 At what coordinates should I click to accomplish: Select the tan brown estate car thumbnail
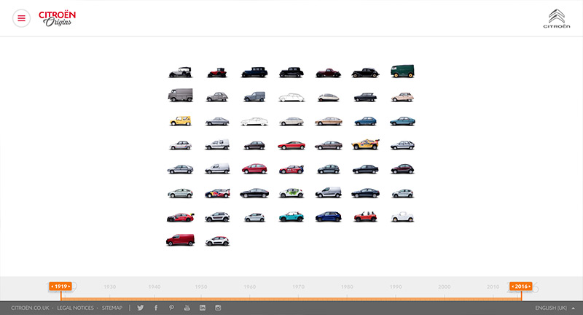tap(329, 122)
